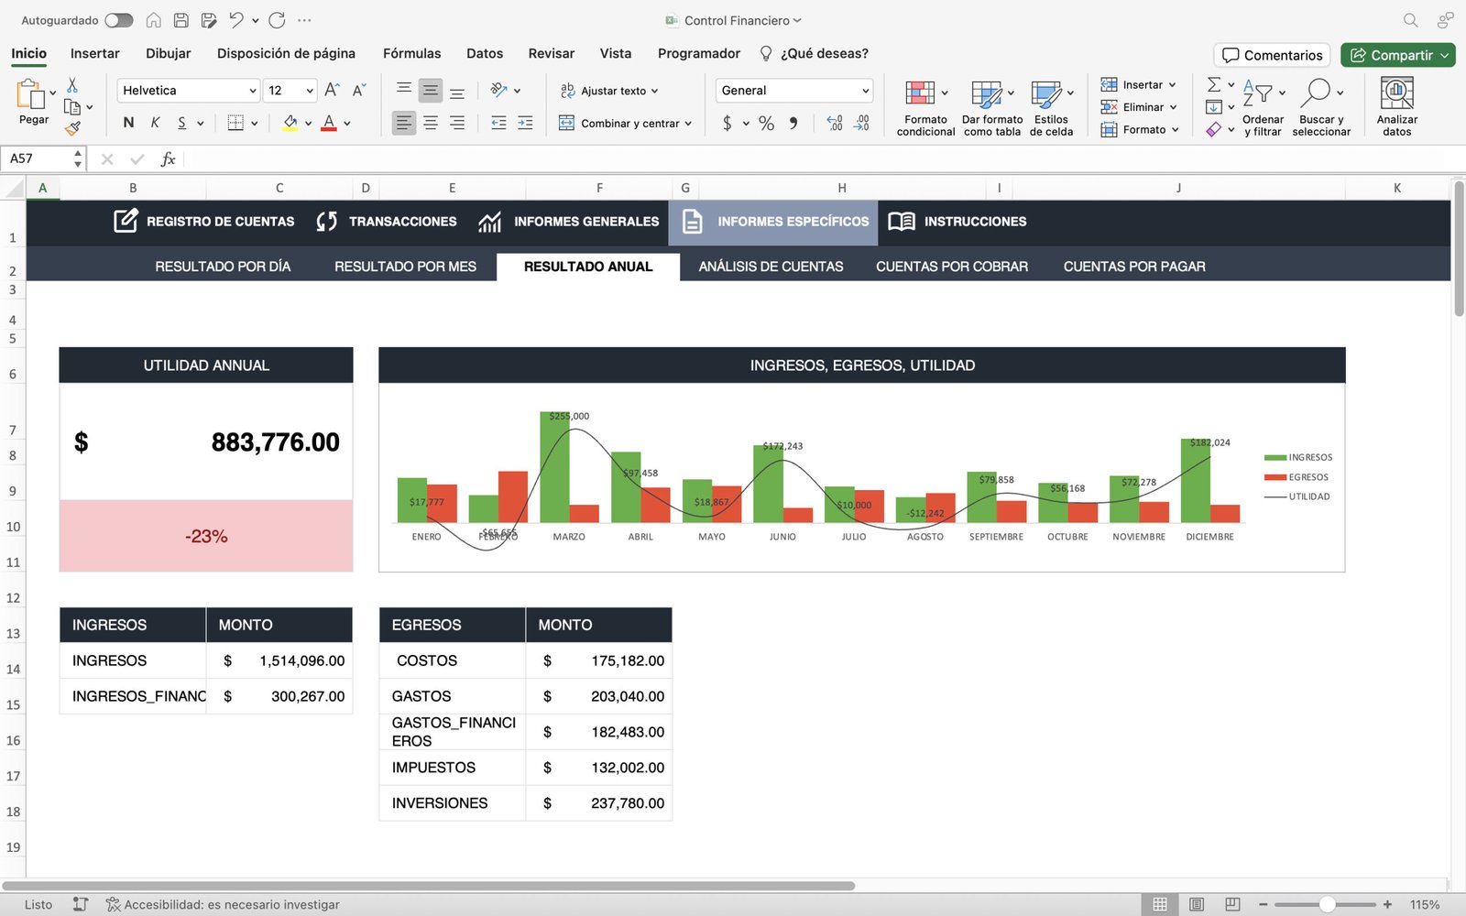Apply percent style format icon
The image size is (1466, 916).
click(766, 123)
